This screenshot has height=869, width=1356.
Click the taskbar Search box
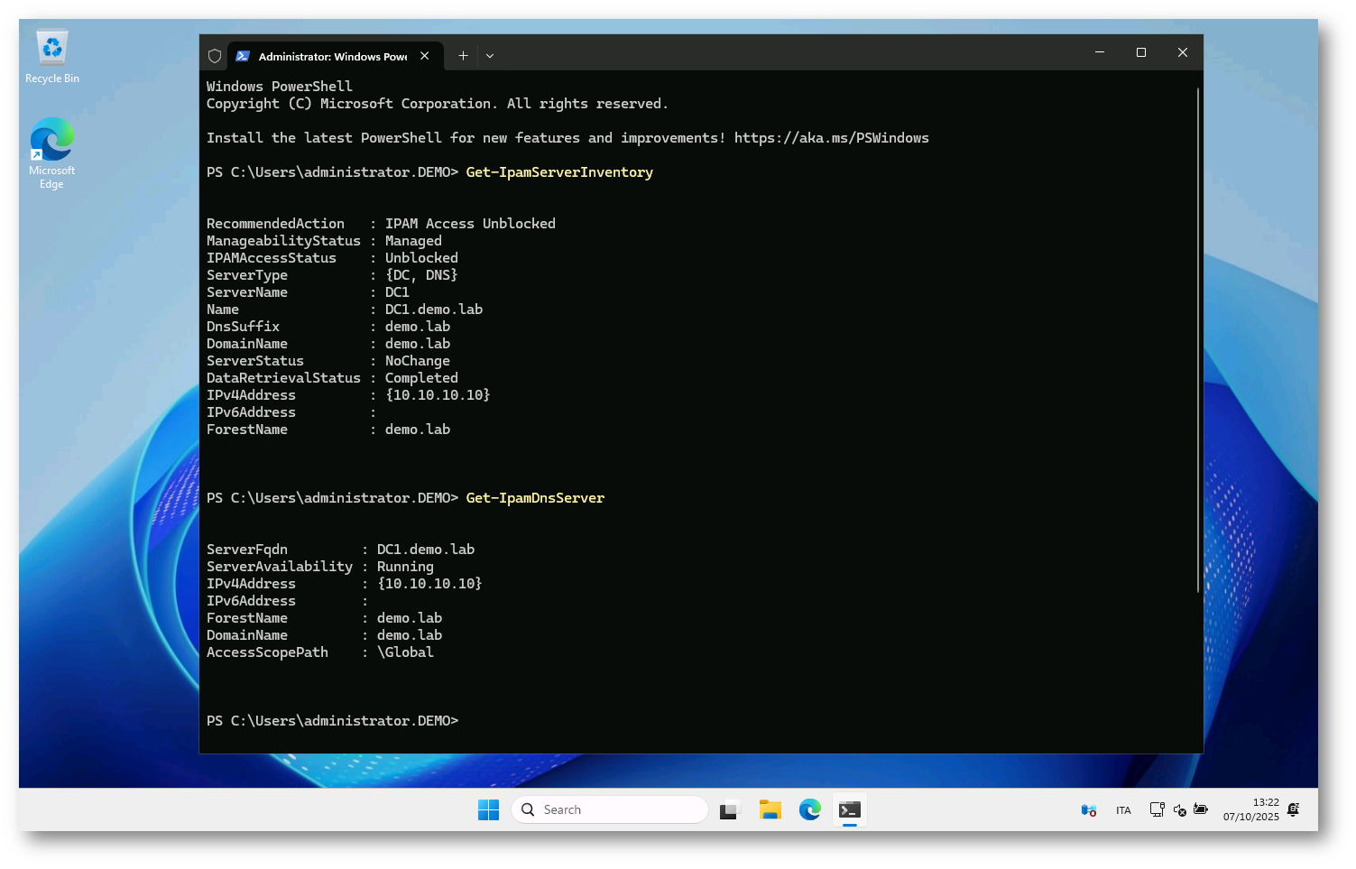coord(610,810)
